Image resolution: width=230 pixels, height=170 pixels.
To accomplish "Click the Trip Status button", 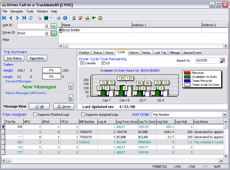I will point(14,58).
